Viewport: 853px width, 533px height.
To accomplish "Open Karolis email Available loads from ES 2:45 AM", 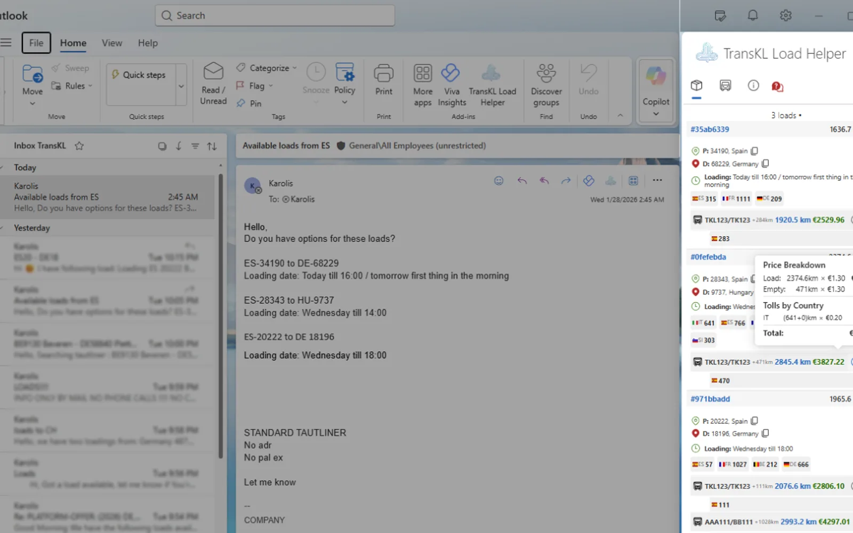I will (107, 197).
